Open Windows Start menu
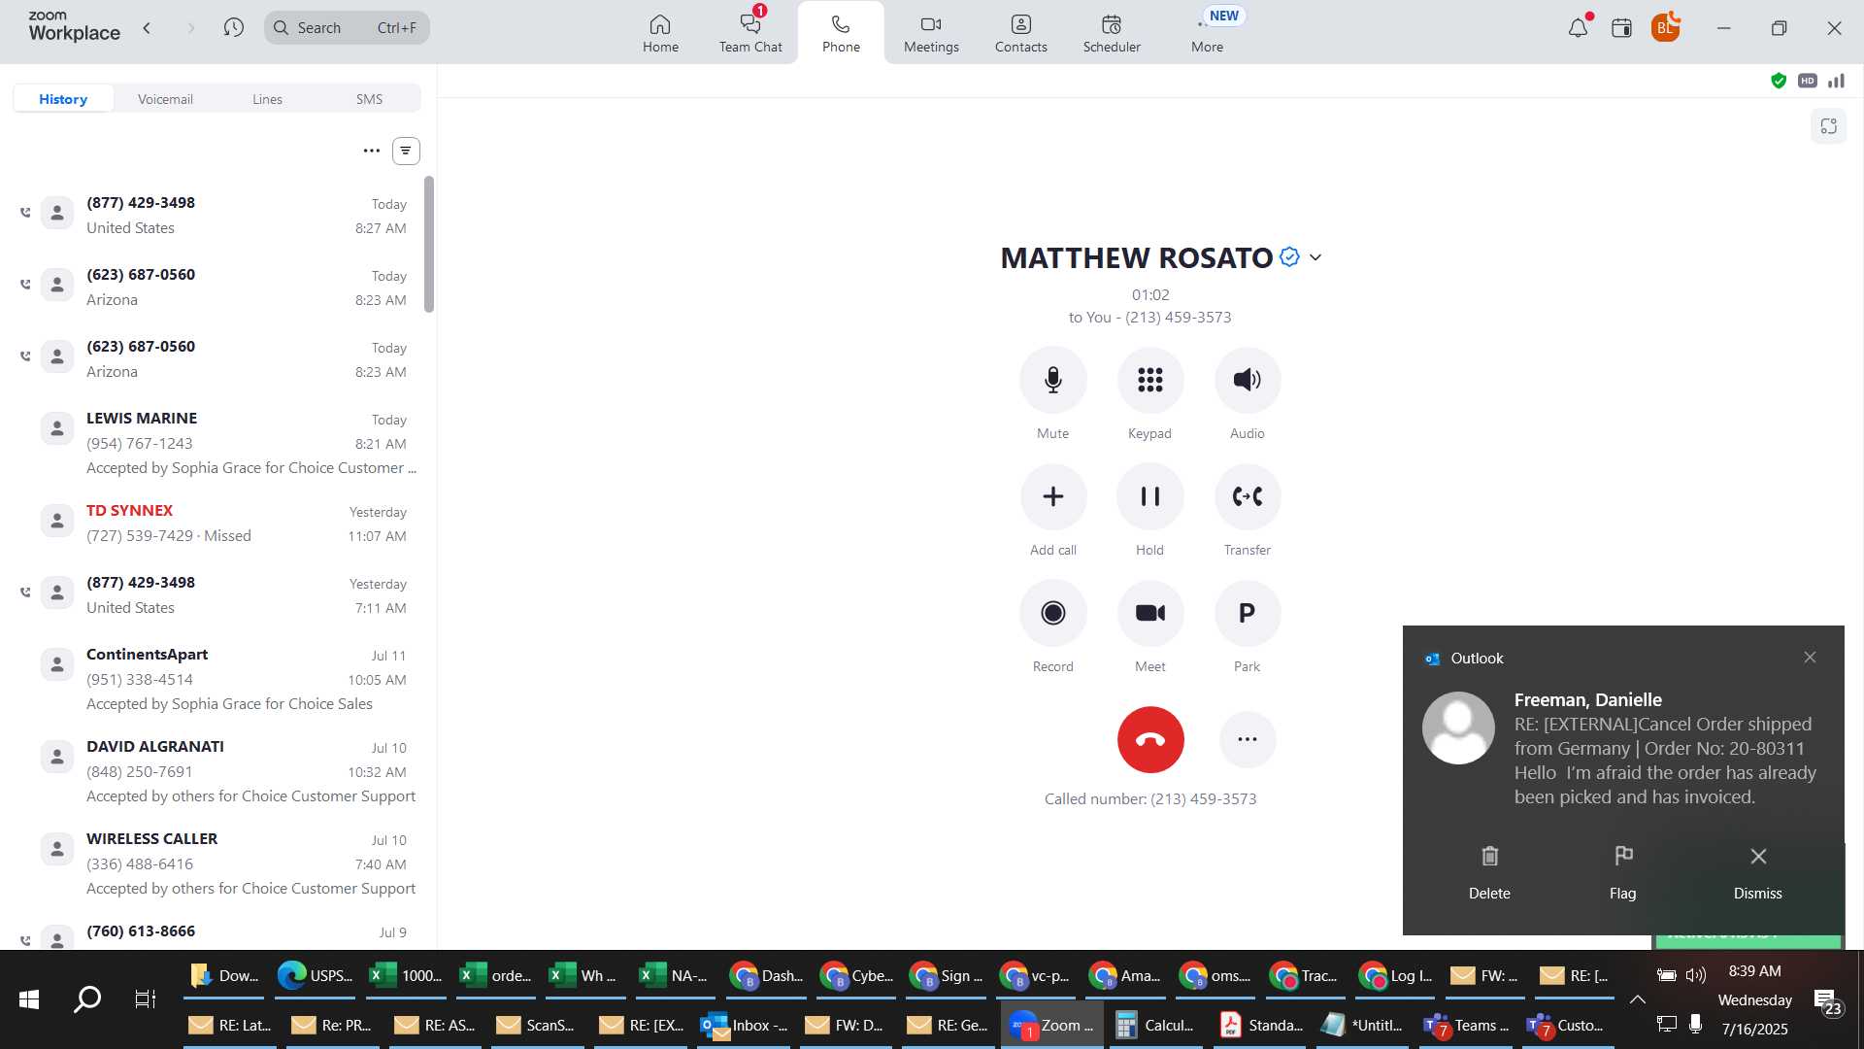 tap(29, 999)
